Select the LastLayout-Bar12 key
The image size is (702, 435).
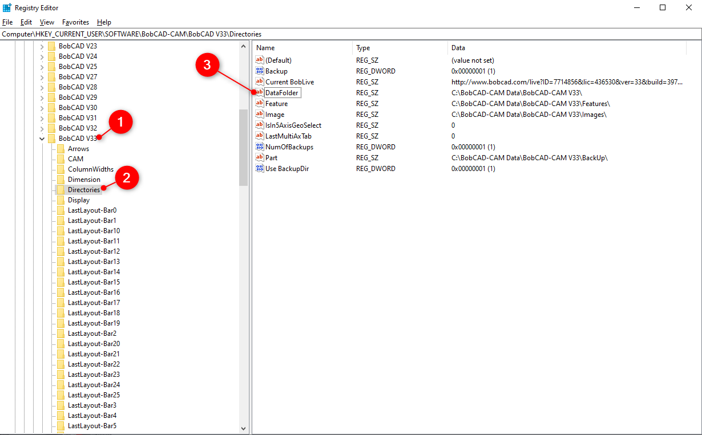pos(94,251)
